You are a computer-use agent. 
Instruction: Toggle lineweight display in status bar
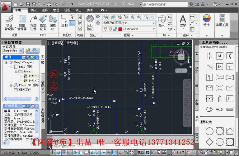(109, 152)
